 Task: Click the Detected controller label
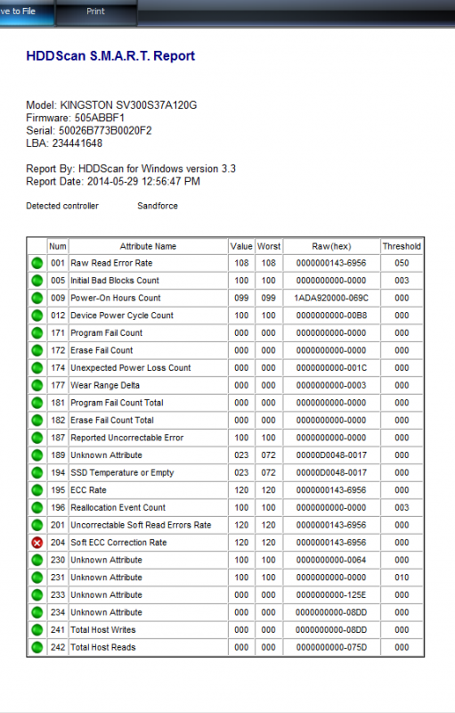pos(62,206)
